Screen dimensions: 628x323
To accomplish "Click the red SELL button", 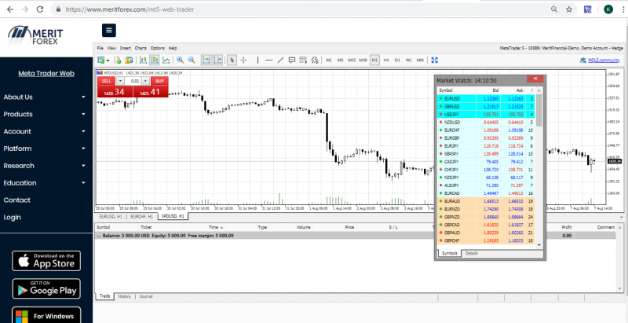I will click(x=106, y=81).
